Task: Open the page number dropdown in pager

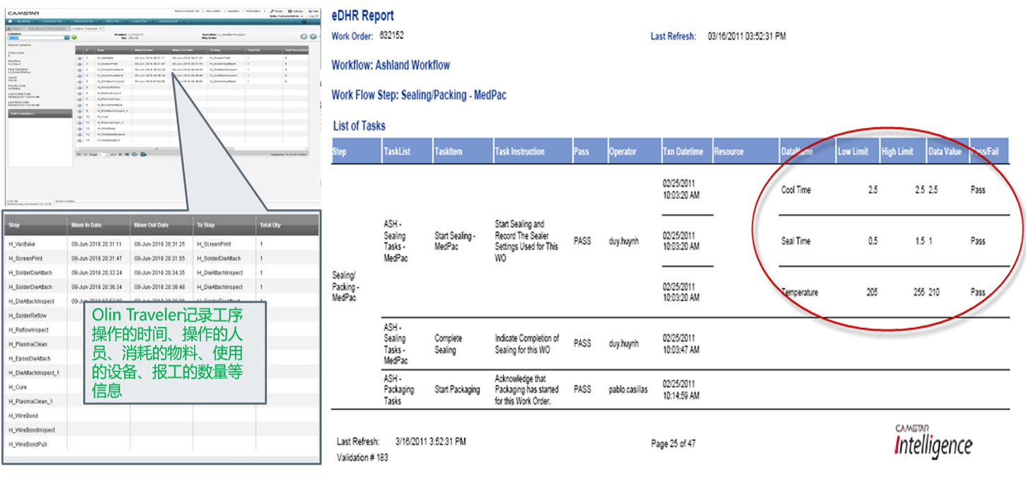Action: 108,154
